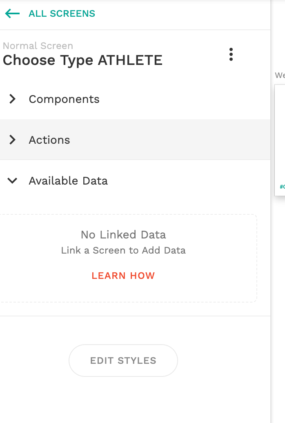Collapse the Available Data chevron
This screenshot has width=285, height=423.
(13, 180)
